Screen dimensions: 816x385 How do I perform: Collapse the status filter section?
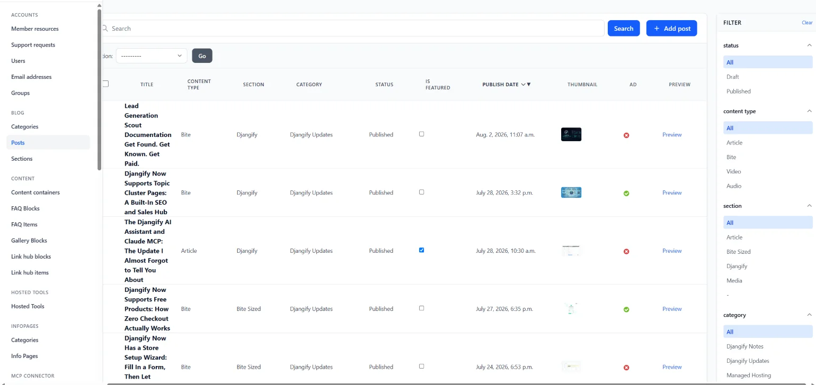809,45
